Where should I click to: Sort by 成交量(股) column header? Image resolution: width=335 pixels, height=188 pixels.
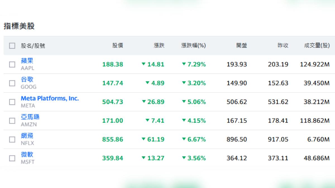(x=317, y=46)
